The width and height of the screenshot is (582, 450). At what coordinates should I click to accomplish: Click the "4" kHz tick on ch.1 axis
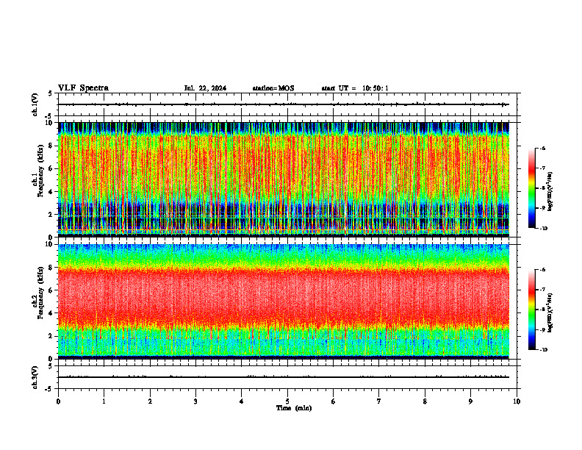(51, 192)
